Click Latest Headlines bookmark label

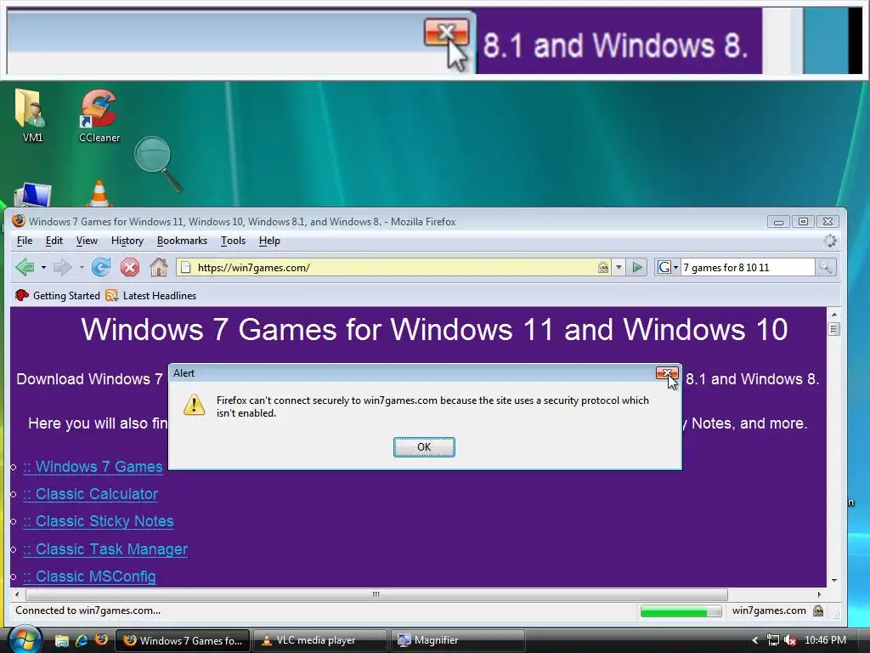pos(160,295)
